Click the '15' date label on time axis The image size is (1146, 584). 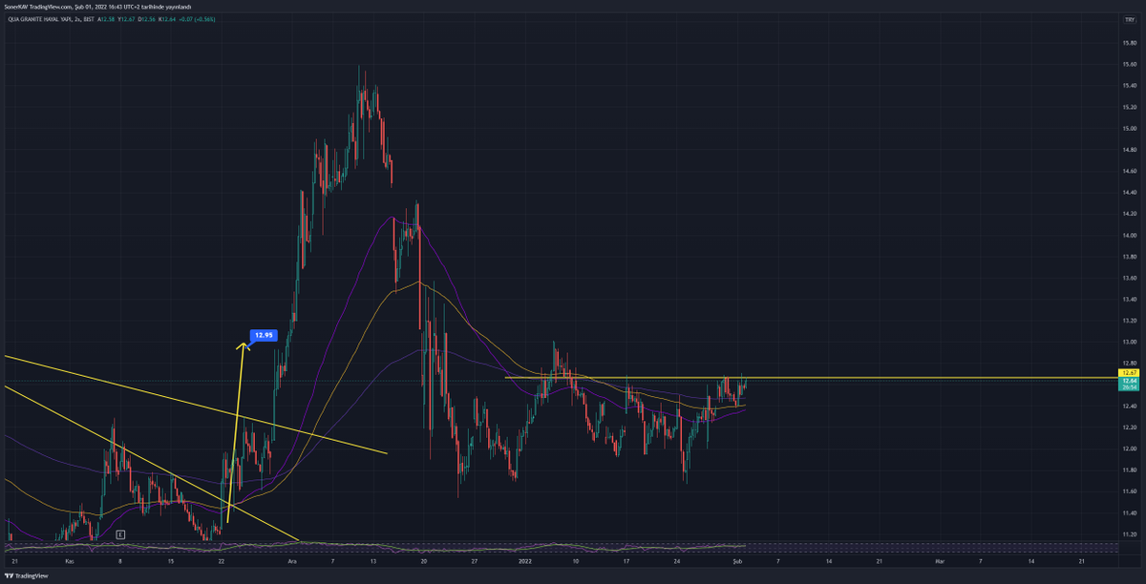[x=171, y=563]
